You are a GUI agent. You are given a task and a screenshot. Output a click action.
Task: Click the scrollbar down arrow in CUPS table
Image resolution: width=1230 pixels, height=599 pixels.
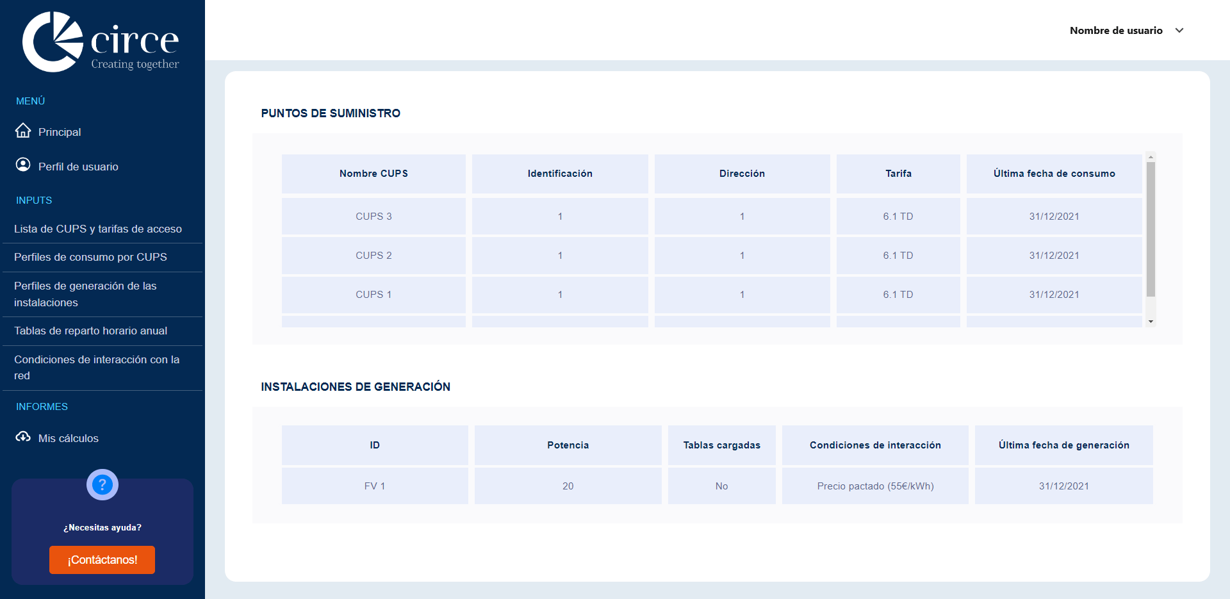[x=1151, y=322]
